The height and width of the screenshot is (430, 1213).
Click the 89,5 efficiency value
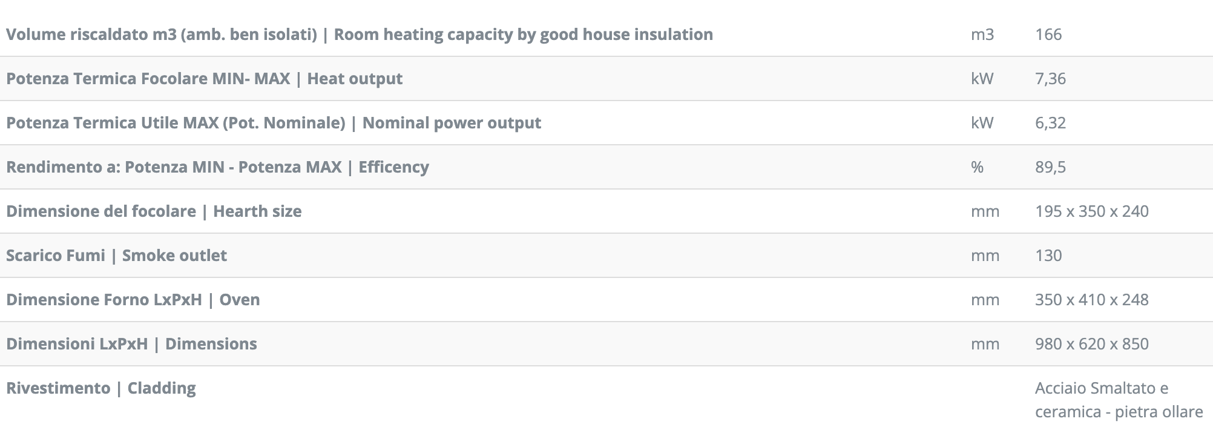[1050, 167]
